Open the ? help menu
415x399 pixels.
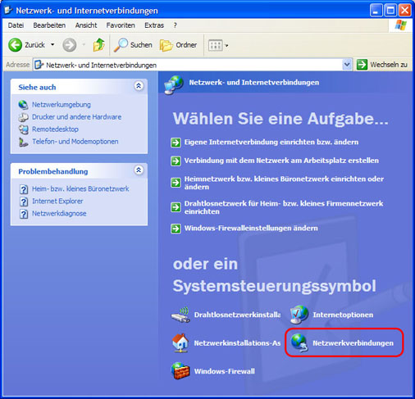(x=175, y=25)
